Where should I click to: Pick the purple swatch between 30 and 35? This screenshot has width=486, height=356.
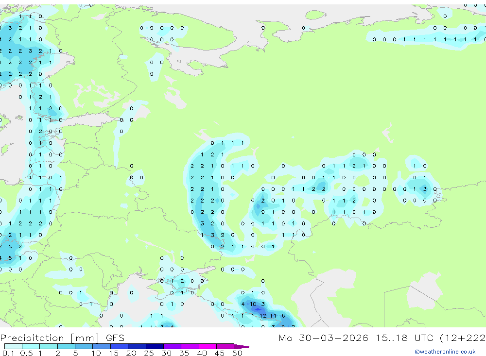173,346
